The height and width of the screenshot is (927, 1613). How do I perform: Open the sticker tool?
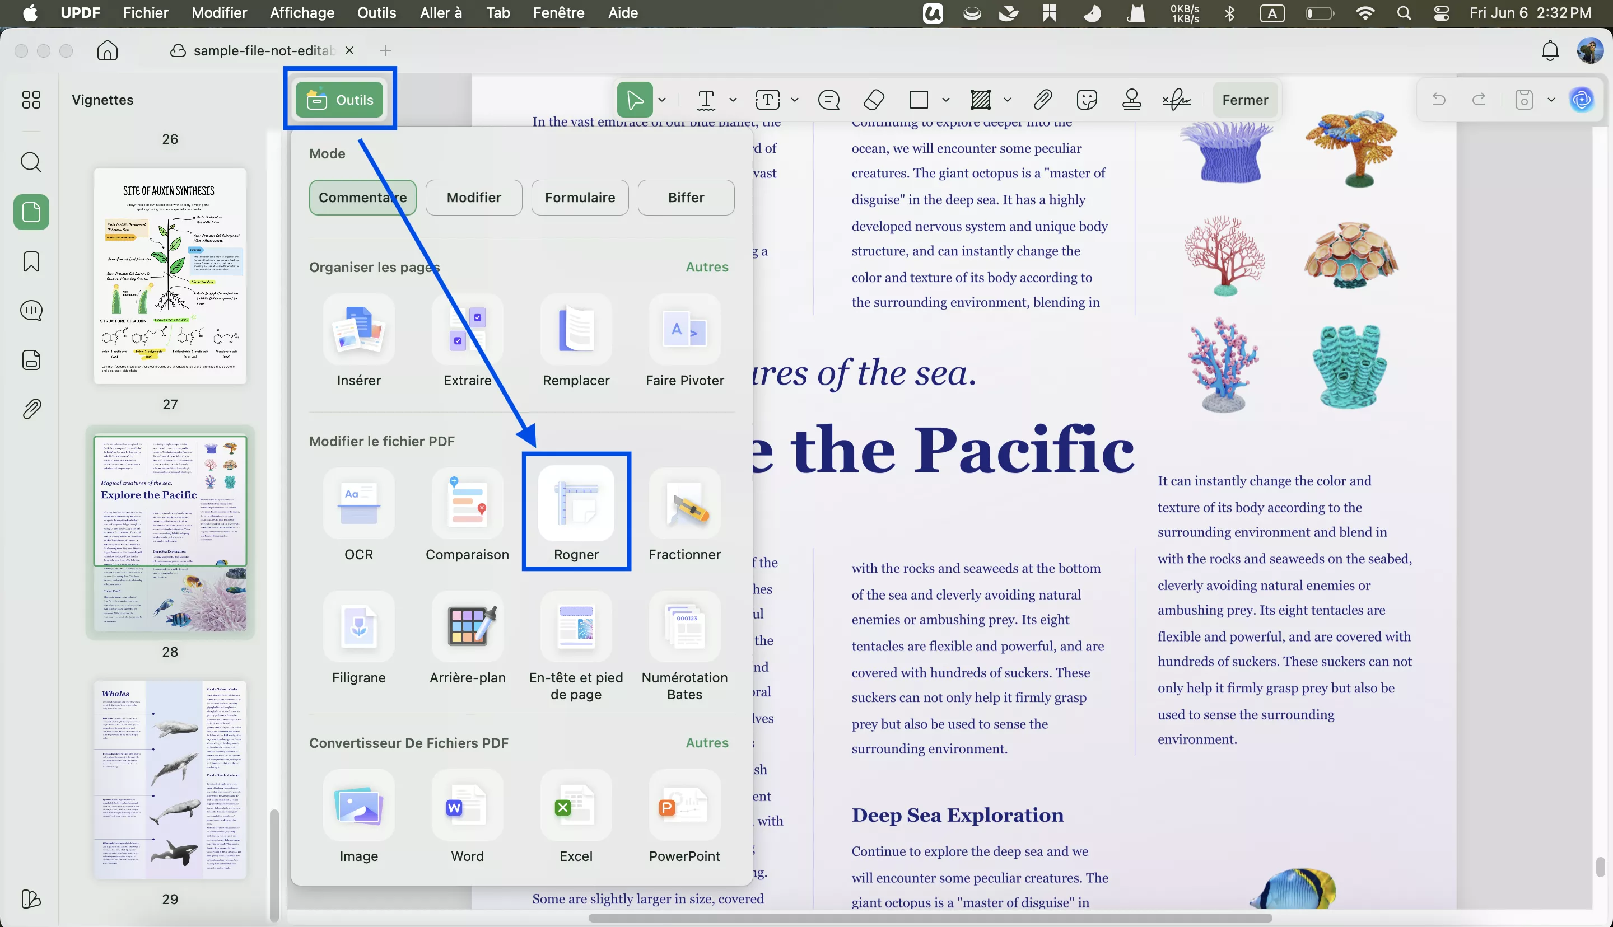click(x=1087, y=100)
